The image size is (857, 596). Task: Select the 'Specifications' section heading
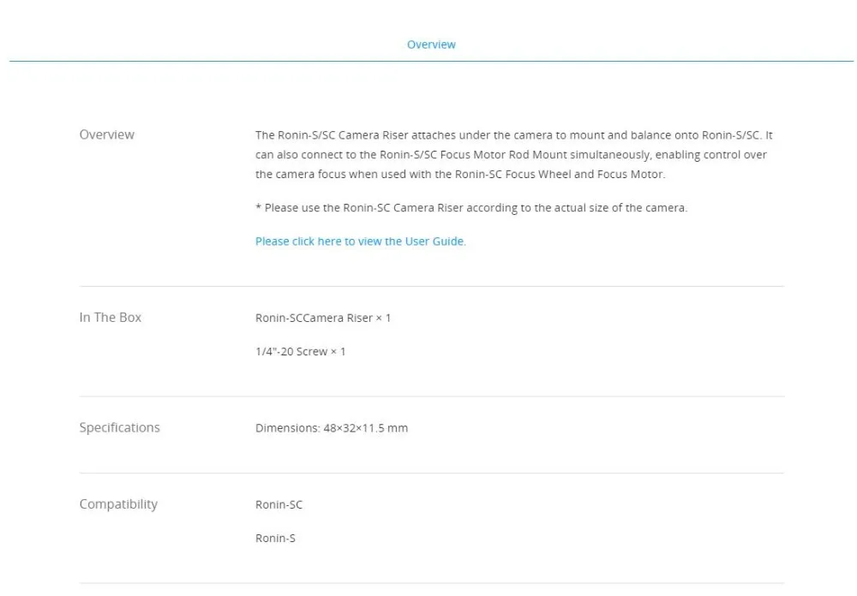(x=120, y=427)
